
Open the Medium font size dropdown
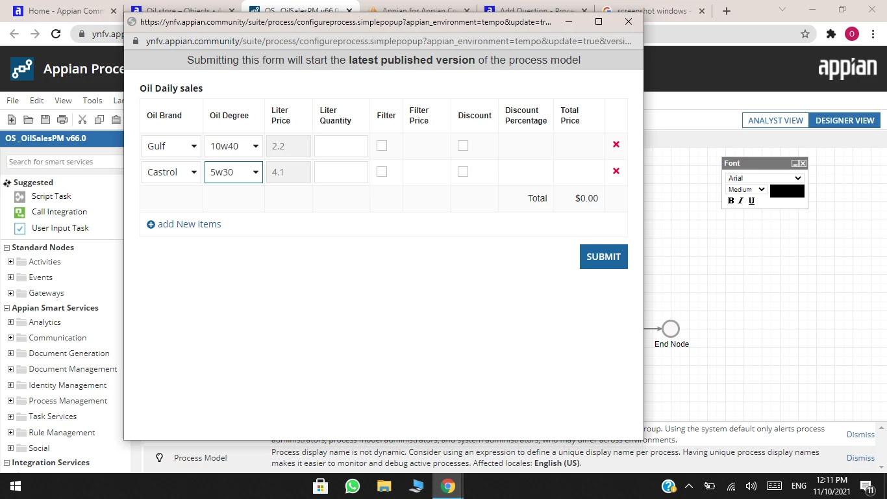[746, 190]
